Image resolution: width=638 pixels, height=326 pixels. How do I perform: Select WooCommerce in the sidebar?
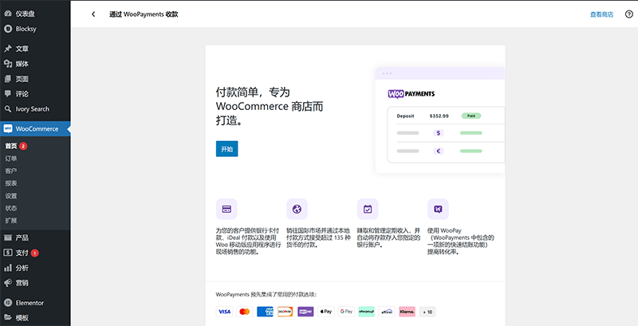pos(35,129)
